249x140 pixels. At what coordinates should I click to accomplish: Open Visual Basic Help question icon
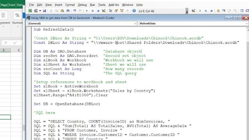point(134,11)
